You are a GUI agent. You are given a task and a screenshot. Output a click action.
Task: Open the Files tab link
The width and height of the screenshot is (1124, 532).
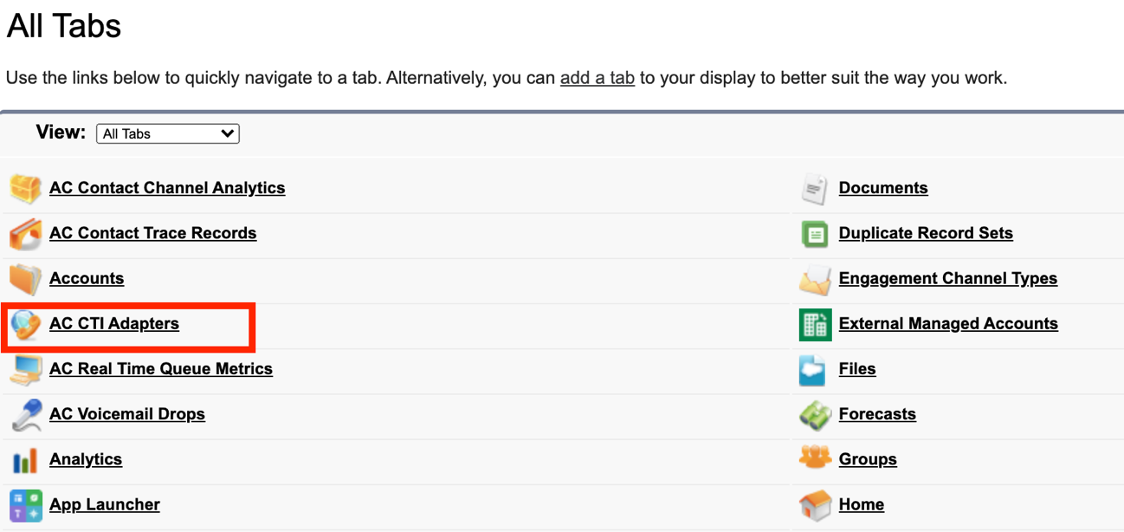point(857,369)
